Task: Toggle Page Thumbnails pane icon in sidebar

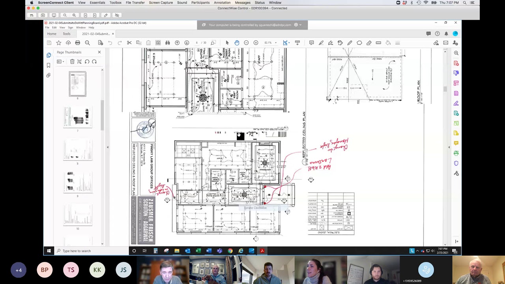Action: pyautogui.click(x=49, y=55)
